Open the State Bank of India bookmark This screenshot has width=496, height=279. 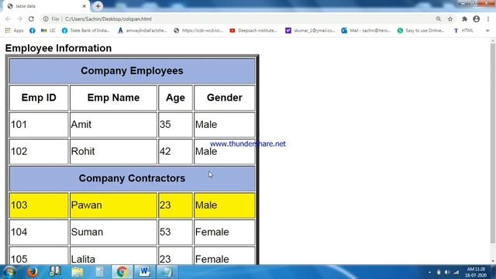(x=86, y=30)
